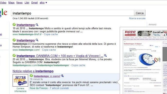Click the green checkmark beside www.instantempo.com result
Image resolution: width=167 pixels, height=94 pixels.
click(x=14, y=40)
